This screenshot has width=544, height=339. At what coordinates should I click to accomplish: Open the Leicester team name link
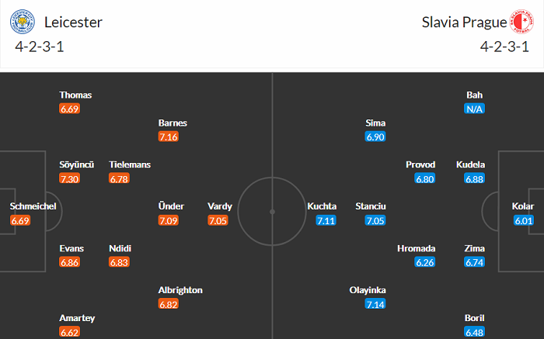[73, 22]
